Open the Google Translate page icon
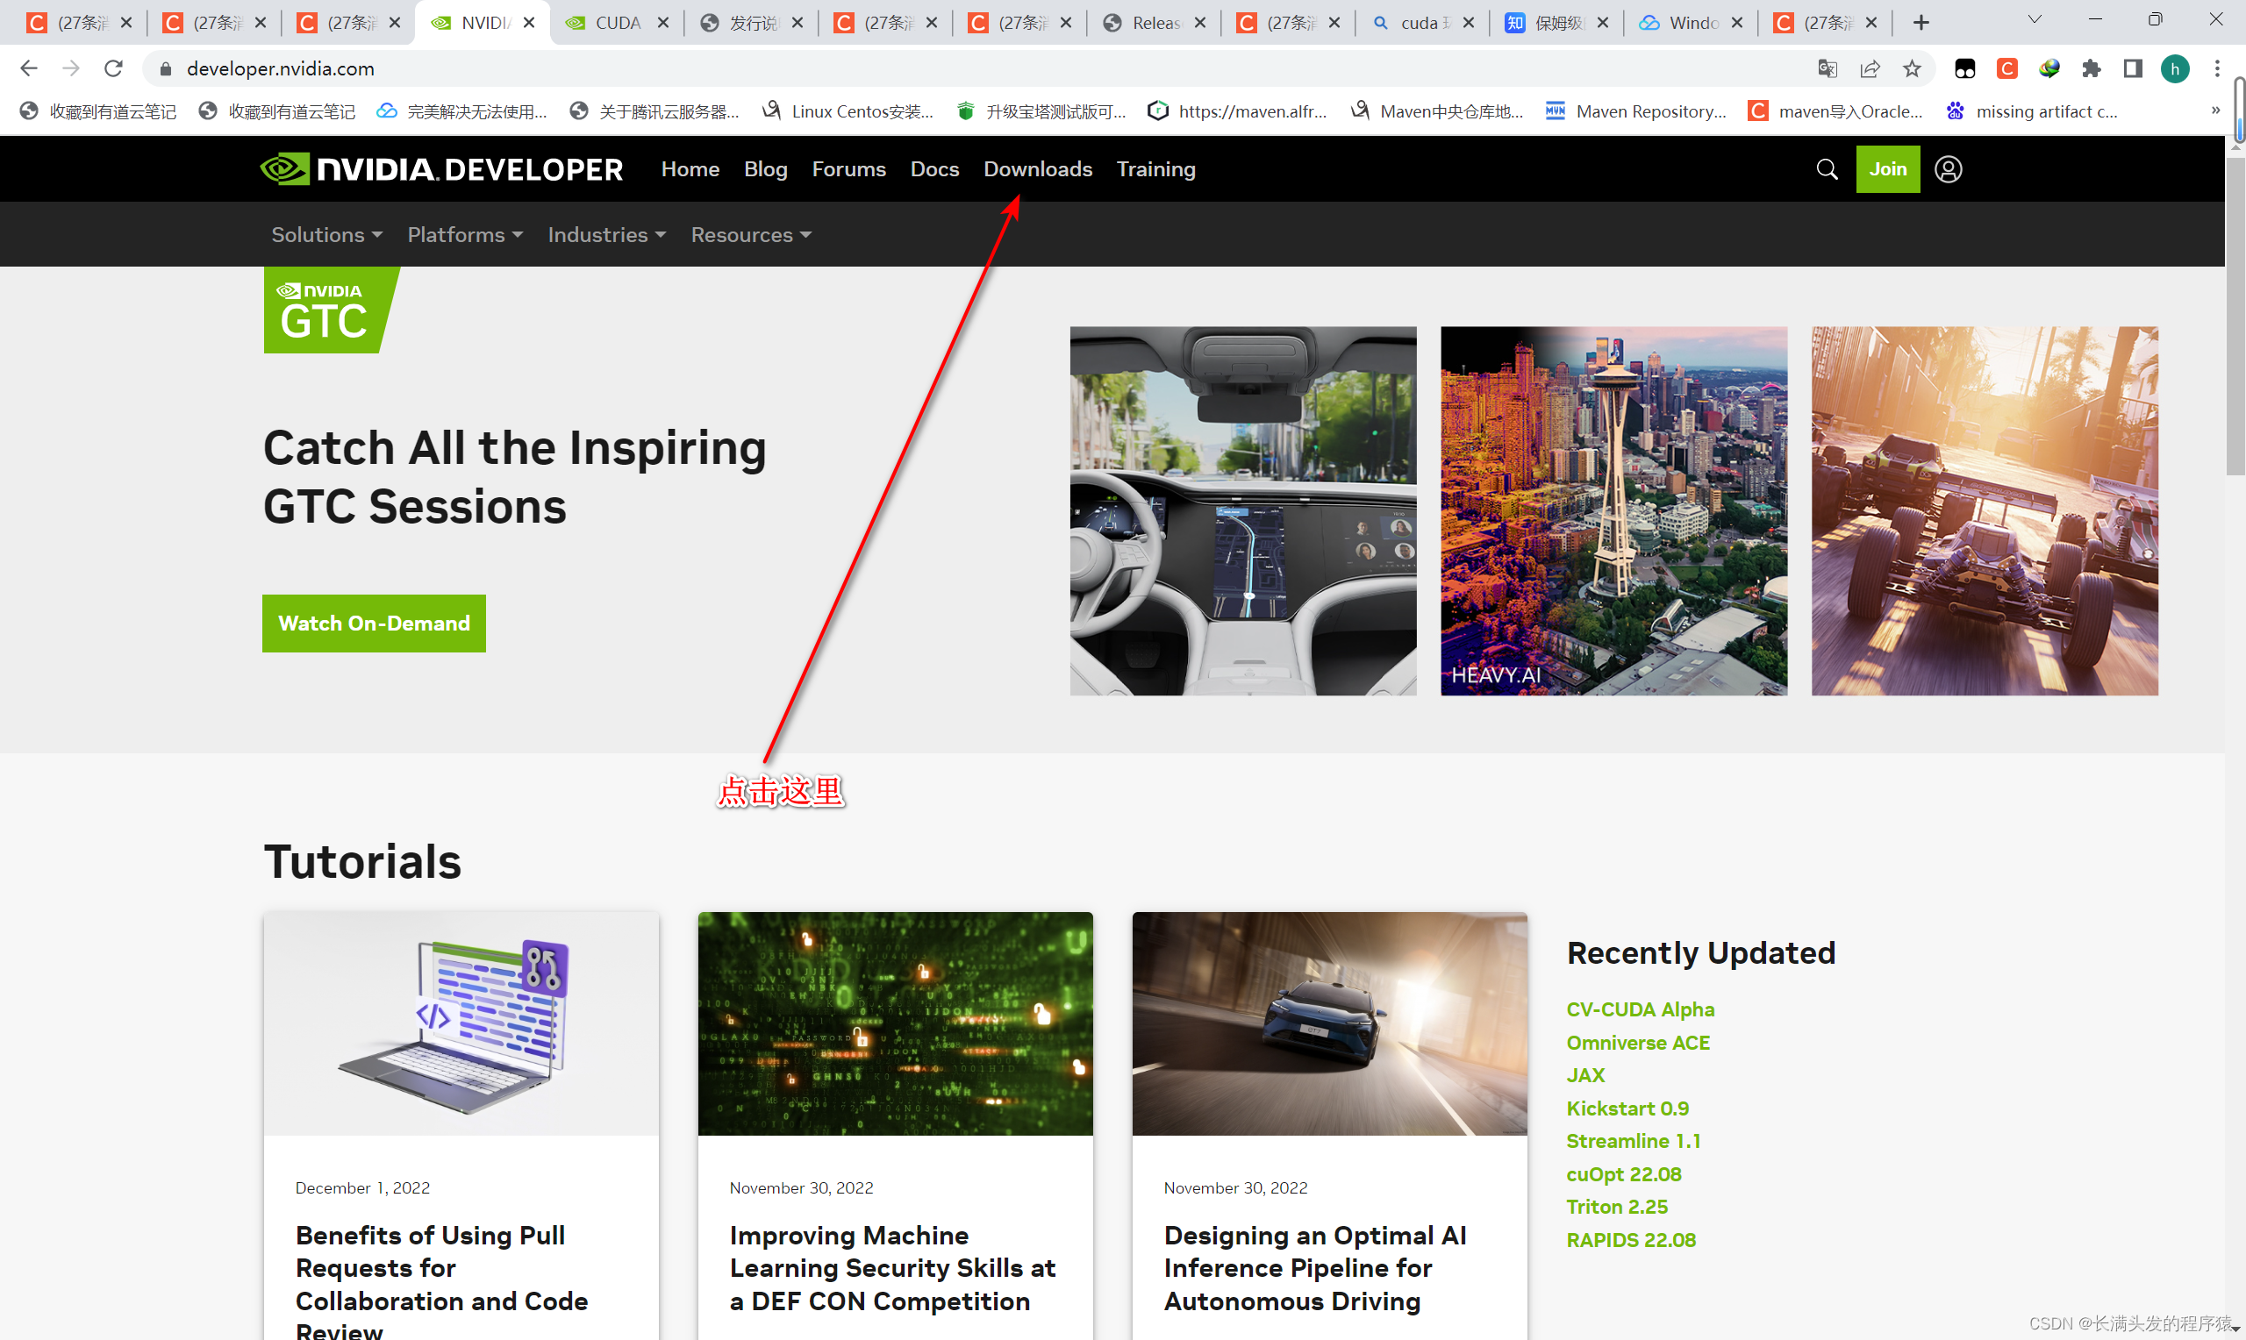This screenshot has width=2246, height=1340. (x=1827, y=68)
